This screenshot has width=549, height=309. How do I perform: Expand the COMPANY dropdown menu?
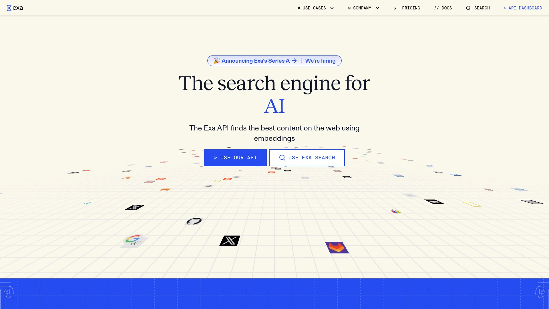click(x=363, y=8)
